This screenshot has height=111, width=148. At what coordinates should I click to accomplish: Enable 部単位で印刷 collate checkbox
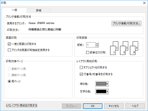click(x=88, y=52)
